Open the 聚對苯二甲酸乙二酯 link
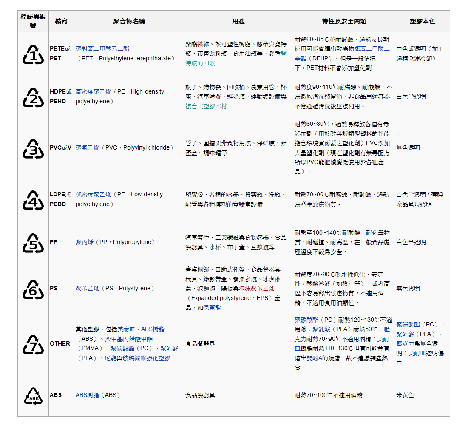 click(102, 49)
